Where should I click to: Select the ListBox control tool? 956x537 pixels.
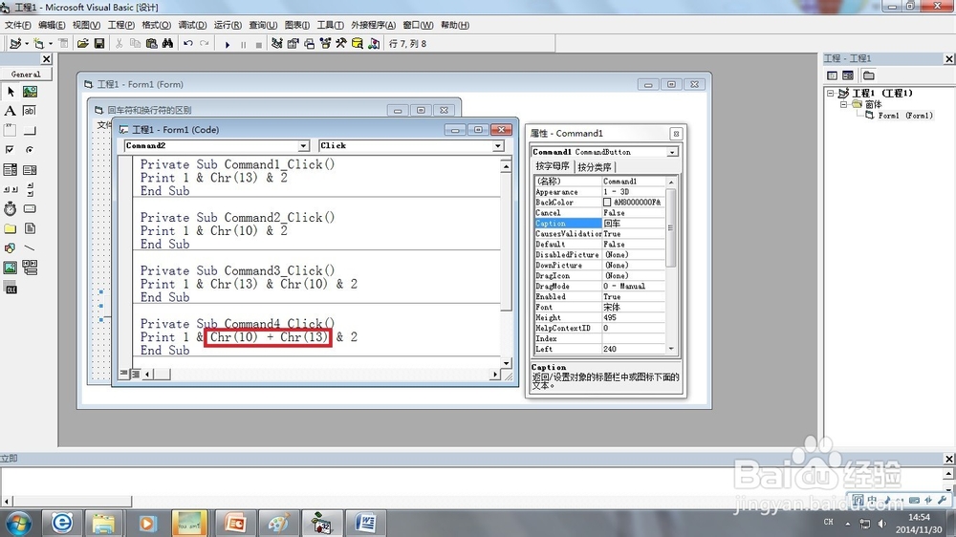pyautogui.click(x=30, y=169)
